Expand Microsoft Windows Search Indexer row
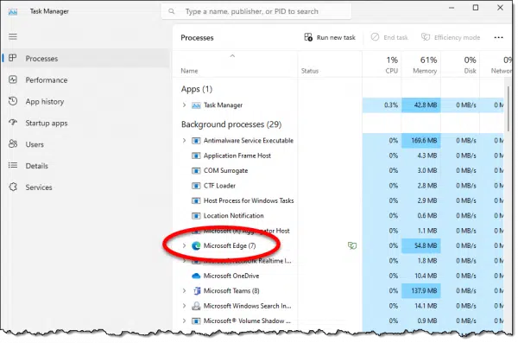Image resolution: width=518 pixels, height=343 pixels. pos(185,306)
